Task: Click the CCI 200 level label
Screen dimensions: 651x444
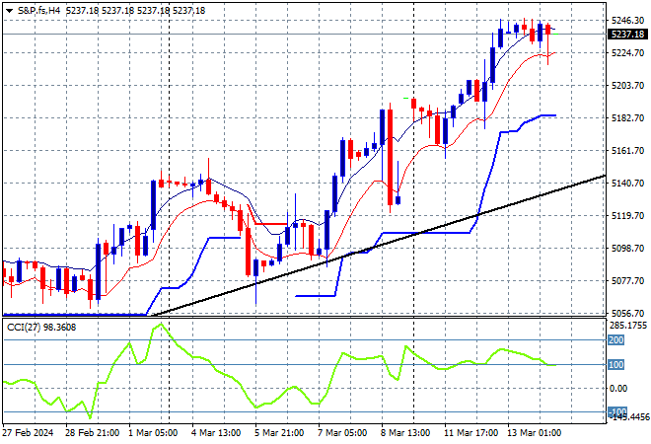Action: (616, 339)
